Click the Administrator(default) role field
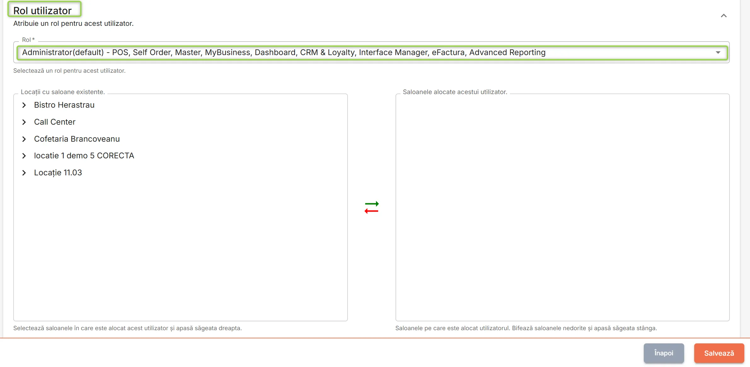 tap(372, 53)
